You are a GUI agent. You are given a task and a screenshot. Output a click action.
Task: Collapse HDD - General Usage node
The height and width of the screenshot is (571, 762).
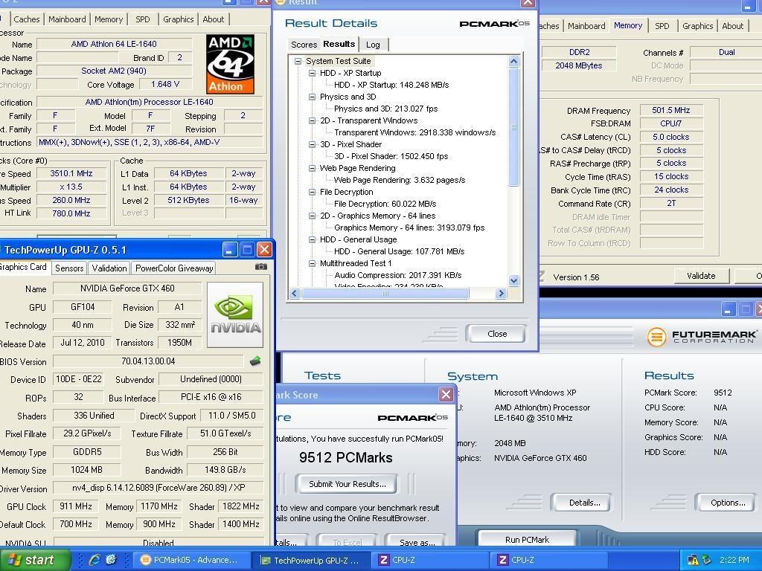click(312, 239)
